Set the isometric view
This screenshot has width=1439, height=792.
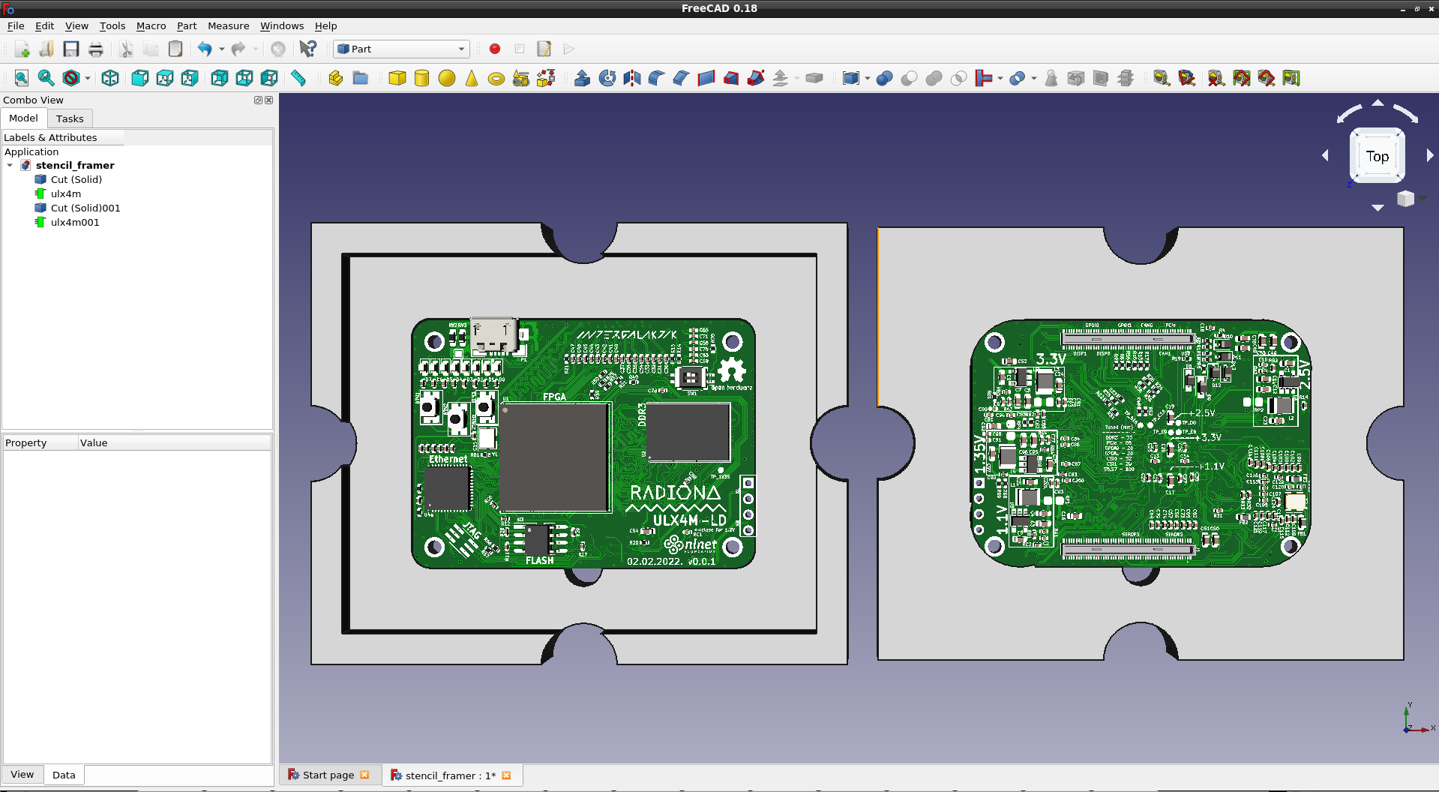click(x=110, y=78)
